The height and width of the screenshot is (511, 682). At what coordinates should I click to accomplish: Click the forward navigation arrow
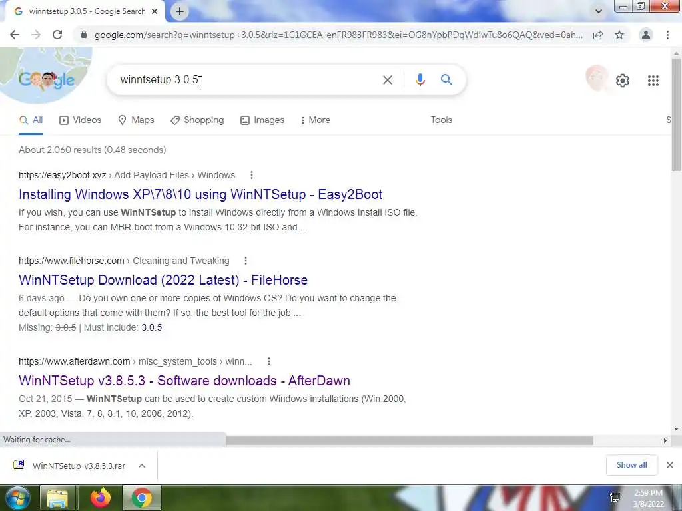click(x=36, y=35)
